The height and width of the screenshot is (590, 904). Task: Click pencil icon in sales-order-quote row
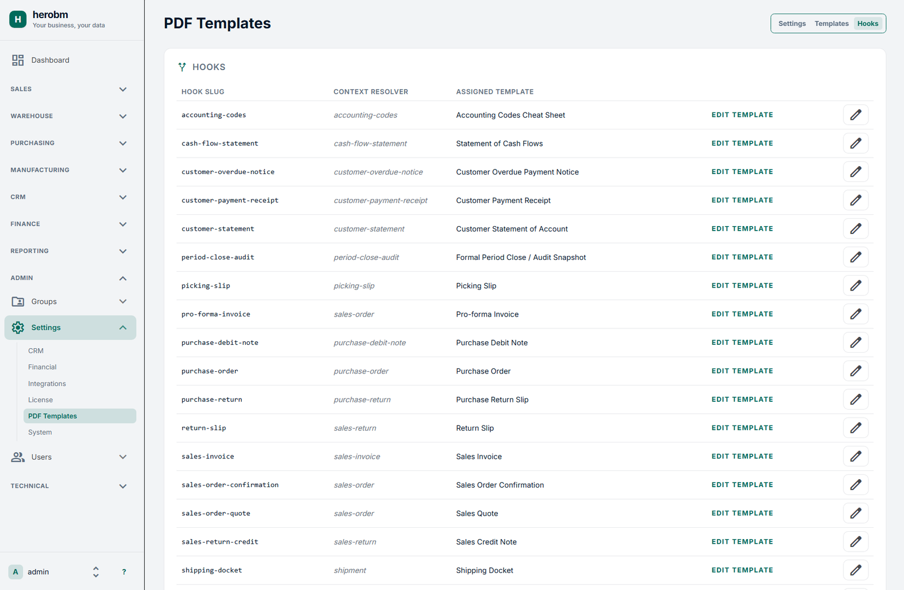[x=855, y=513]
